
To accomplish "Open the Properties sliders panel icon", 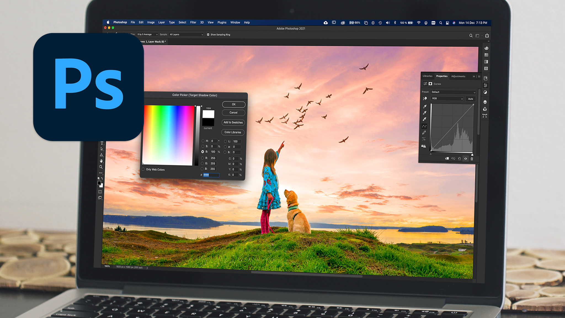I will pos(486,85).
